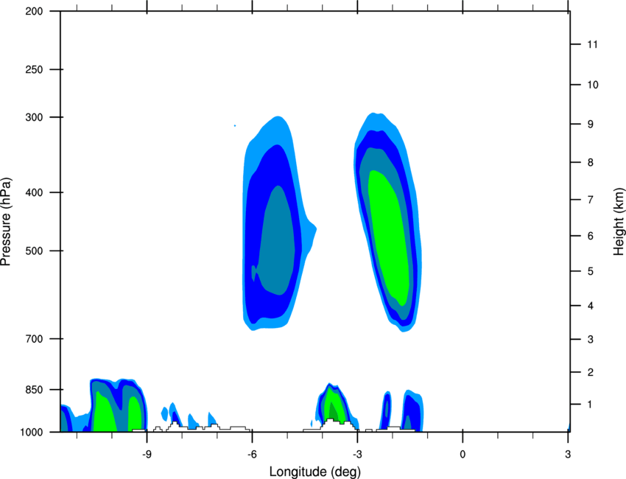Click the 0 longitude tick label
This screenshot has height=479, width=626.
(463, 454)
